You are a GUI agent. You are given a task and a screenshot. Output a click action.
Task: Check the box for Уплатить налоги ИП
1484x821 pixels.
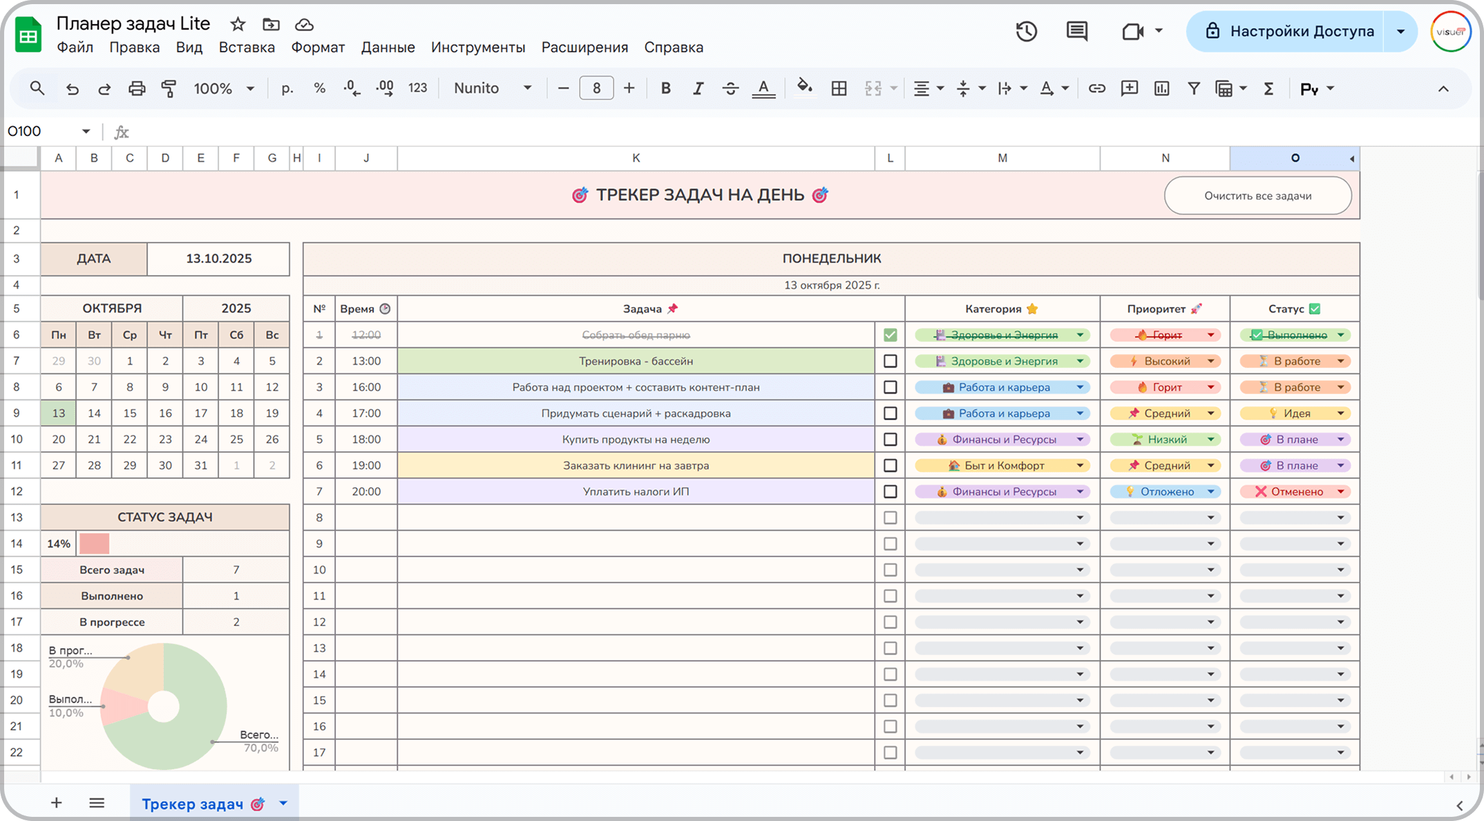pos(890,492)
